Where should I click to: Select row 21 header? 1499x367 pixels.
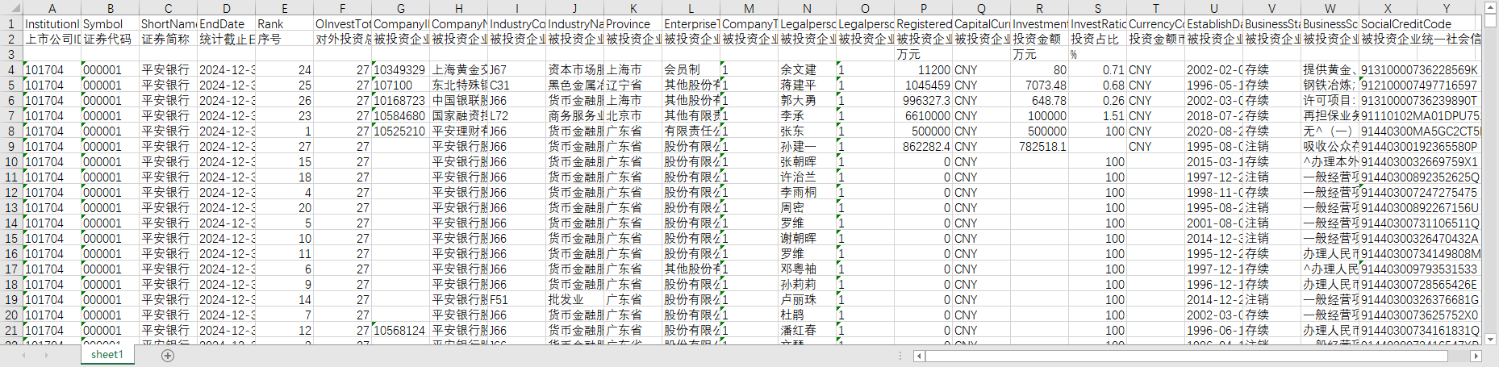[x=11, y=331]
